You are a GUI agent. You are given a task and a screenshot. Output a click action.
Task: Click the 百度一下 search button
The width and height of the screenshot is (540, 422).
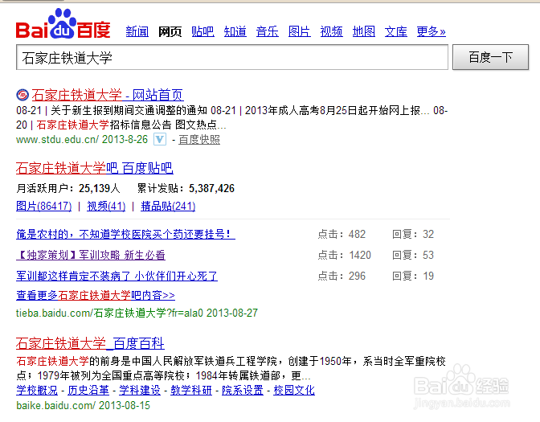tap(490, 57)
